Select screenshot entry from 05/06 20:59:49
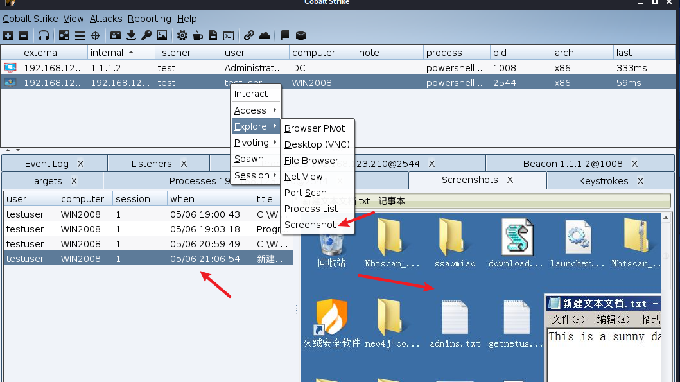 click(x=148, y=244)
